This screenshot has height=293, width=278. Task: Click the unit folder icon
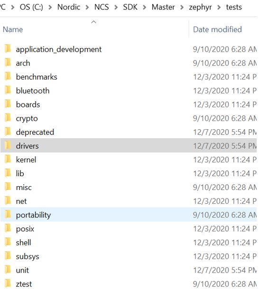point(8,270)
